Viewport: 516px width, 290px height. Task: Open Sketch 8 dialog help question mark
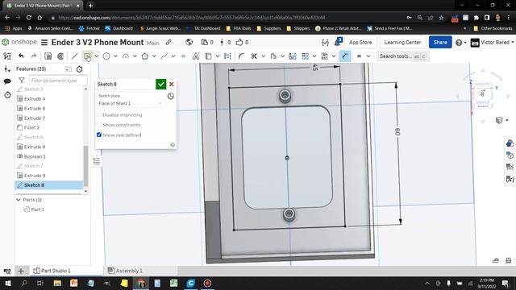click(173, 145)
